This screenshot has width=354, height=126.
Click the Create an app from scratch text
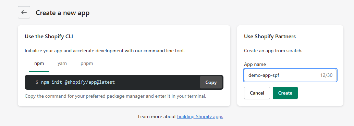tap(273, 51)
